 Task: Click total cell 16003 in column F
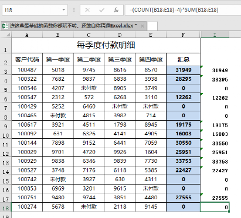pyautogui.click(x=183, y=134)
